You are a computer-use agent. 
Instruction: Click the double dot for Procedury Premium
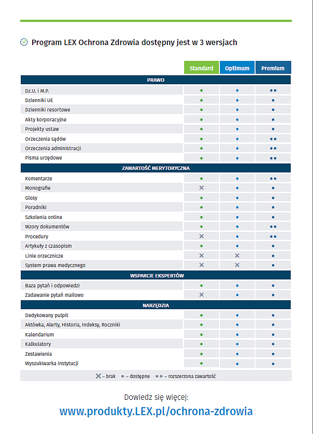coord(273,237)
